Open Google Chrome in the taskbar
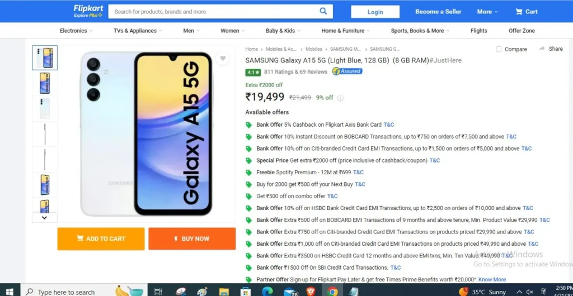The height and width of the screenshot is (296, 573). tap(332, 292)
